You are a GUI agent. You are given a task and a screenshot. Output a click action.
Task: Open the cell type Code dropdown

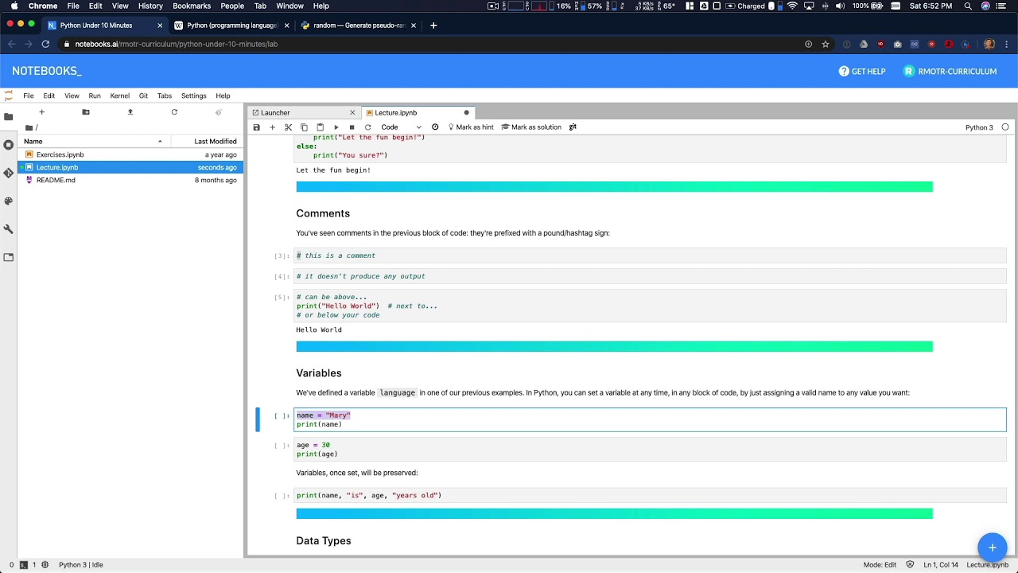[401, 127]
